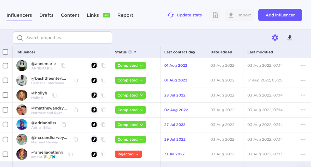Click Update stats link
The height and width of the screenshot is (167, 311).
(x=185, y=15)
